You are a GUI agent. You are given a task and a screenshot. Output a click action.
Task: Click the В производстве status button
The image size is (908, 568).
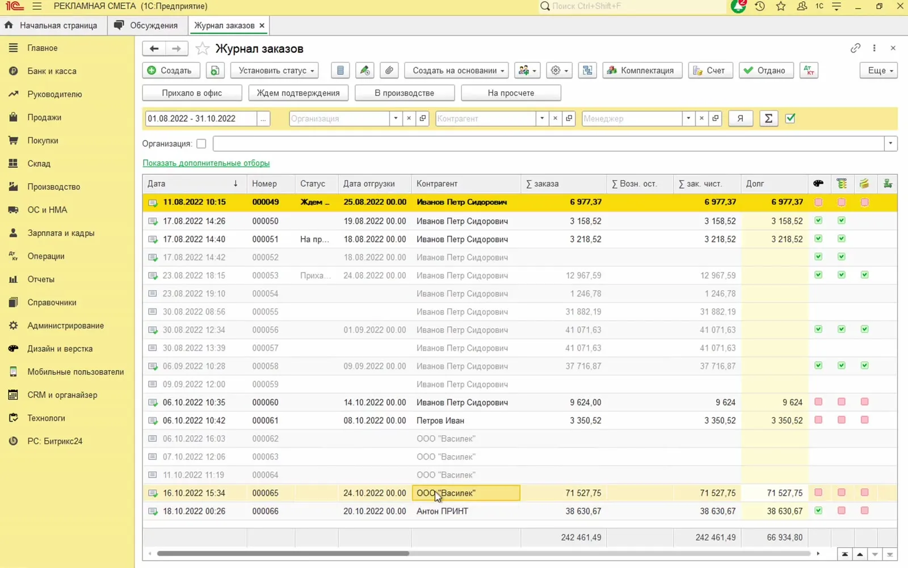pyautogui.click(x=405, y=93)
